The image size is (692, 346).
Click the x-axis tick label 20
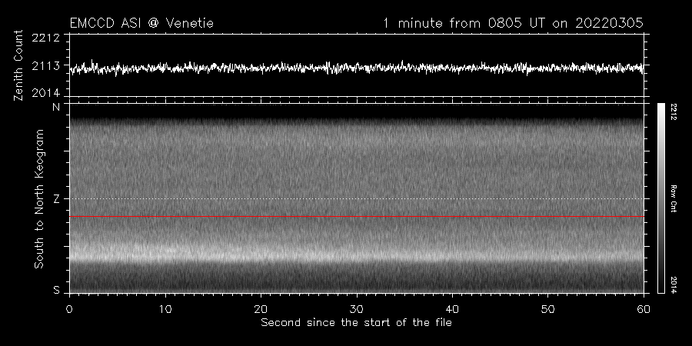click(261, 309)
